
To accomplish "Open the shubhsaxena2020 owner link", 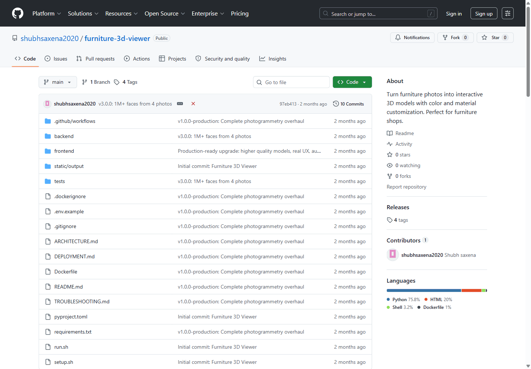I will pyautogui.click(x=50, y=38).
